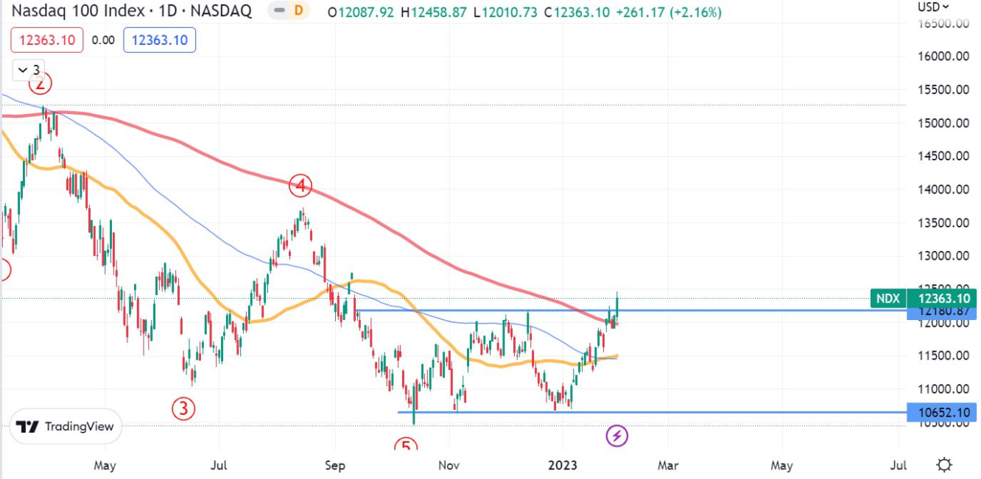981x479 pixels.
Task: Click the 16000.00 price axis label
Action: click(942, 57)
